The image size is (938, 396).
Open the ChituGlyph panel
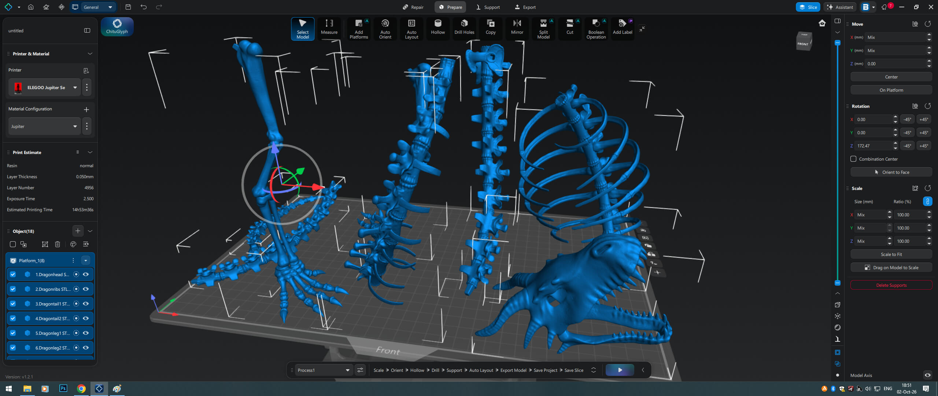tap(117, 27)
